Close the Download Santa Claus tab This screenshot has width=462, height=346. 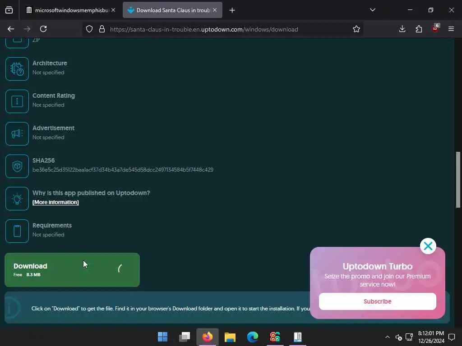[x=215, y=10]
